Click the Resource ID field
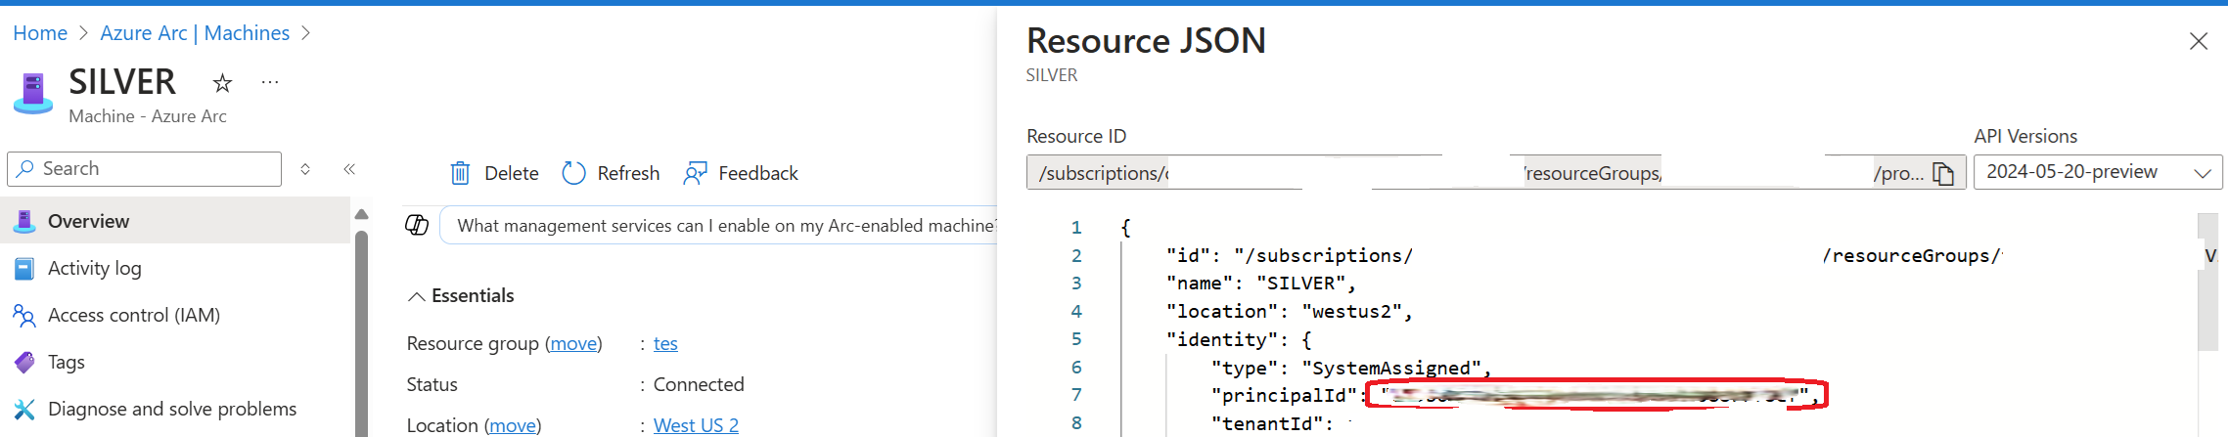Screen dimensions: 2228x437 coord(1496,172)
